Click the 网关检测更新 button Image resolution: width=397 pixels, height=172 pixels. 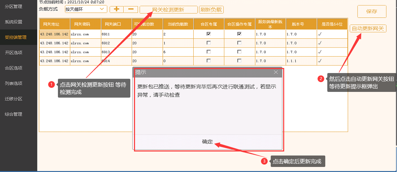tap(168, 10)
